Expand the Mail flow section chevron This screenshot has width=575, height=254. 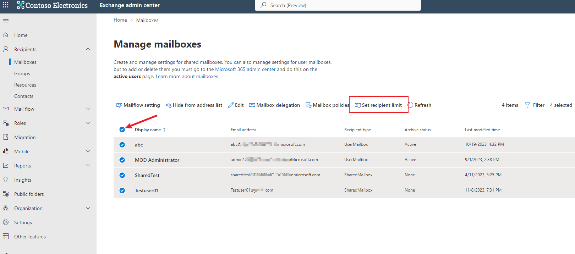(88, 109)
